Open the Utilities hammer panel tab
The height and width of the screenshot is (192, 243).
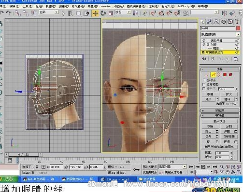(237, 22)
